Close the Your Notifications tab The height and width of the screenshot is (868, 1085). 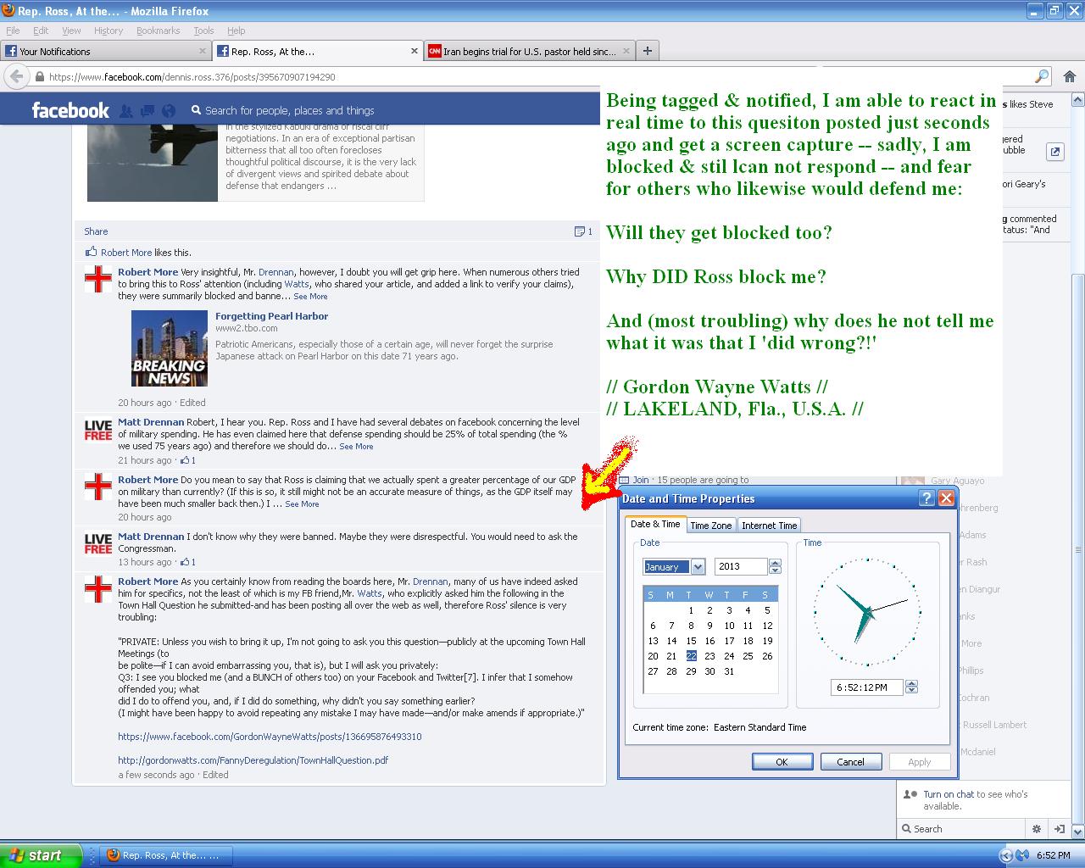coord(203,51)
